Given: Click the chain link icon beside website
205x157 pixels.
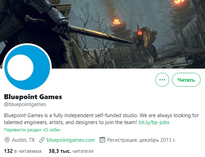Looking at the screenshot, I should pyautogui.click(x=42, y=140).
